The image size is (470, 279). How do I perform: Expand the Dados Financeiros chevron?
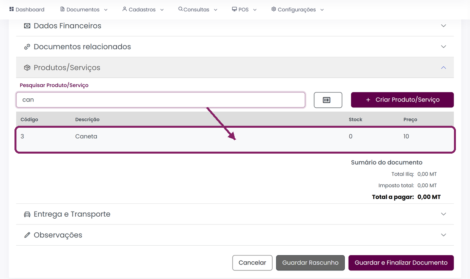(443, 26)
